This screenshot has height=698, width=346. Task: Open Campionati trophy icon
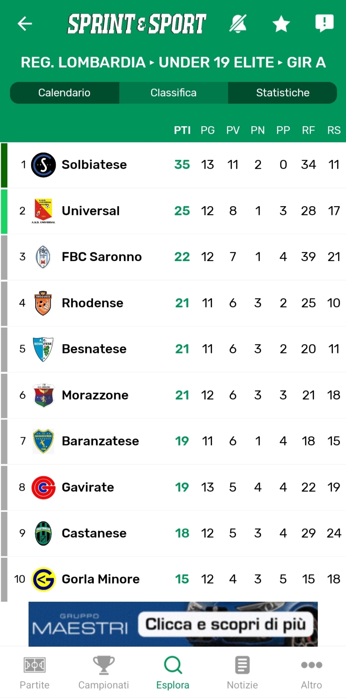pos(103,665)
